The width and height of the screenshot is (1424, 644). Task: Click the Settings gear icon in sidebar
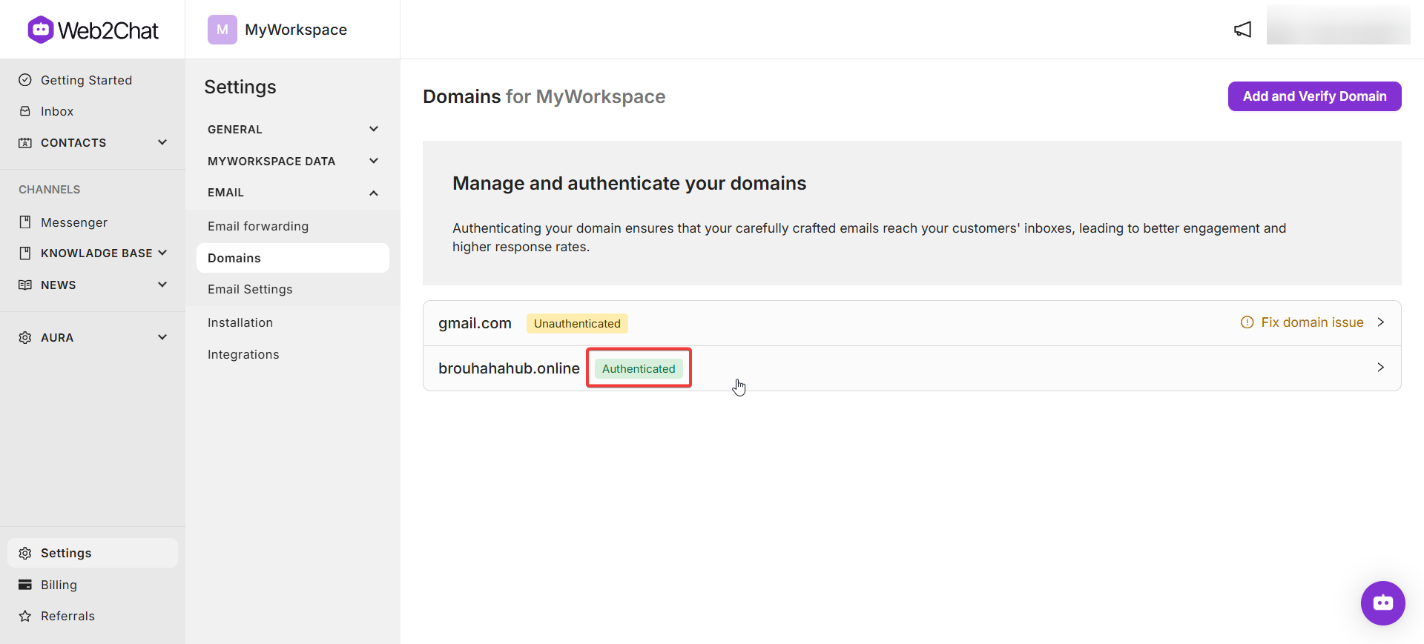[25, 553]
